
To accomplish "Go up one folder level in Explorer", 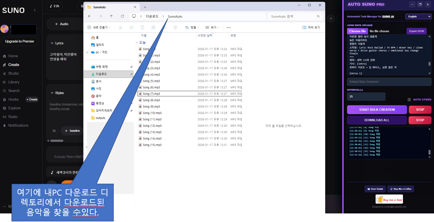I will point(111,16).
